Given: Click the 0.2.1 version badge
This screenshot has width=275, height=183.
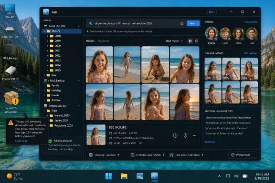Looking at the screenshot, I should click(212, 12).
